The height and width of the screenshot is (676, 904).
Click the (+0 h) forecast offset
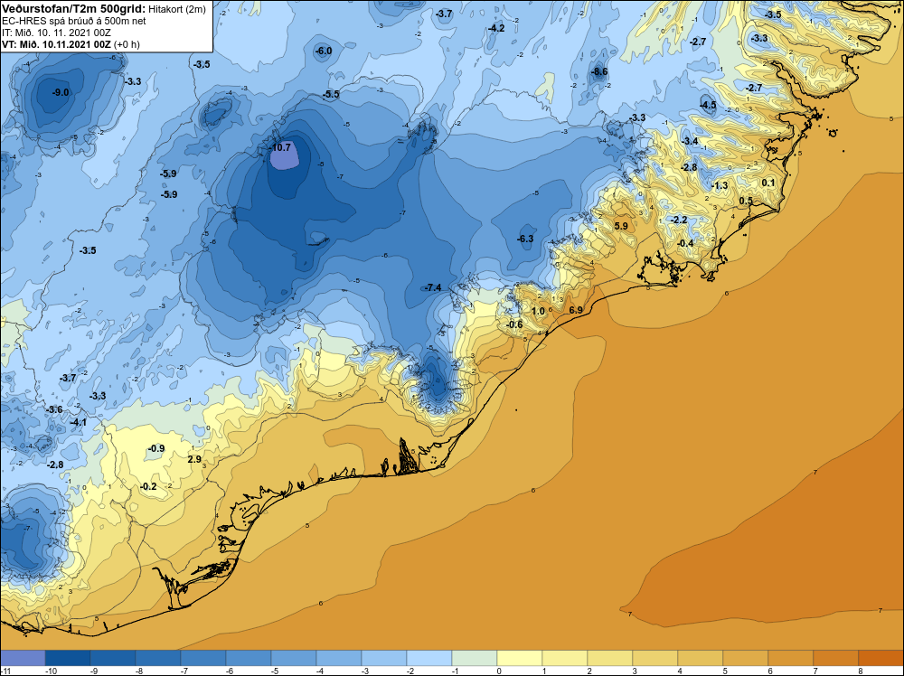tap(127, 44)
